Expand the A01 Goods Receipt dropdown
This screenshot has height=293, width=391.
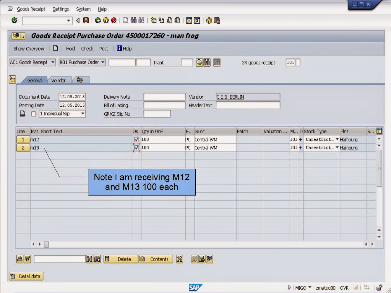point(53,62)
